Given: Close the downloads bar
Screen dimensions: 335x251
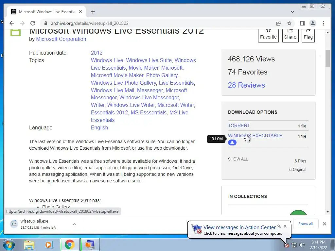Looking at the screenshot, I should 324,224.
